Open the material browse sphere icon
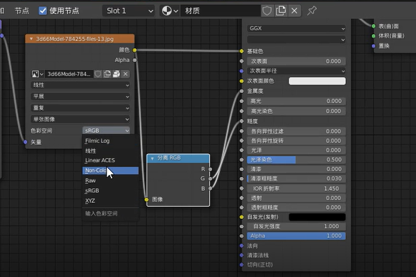Image resolution: width=416 pixels, height=277 pixels. coord(169,11)
